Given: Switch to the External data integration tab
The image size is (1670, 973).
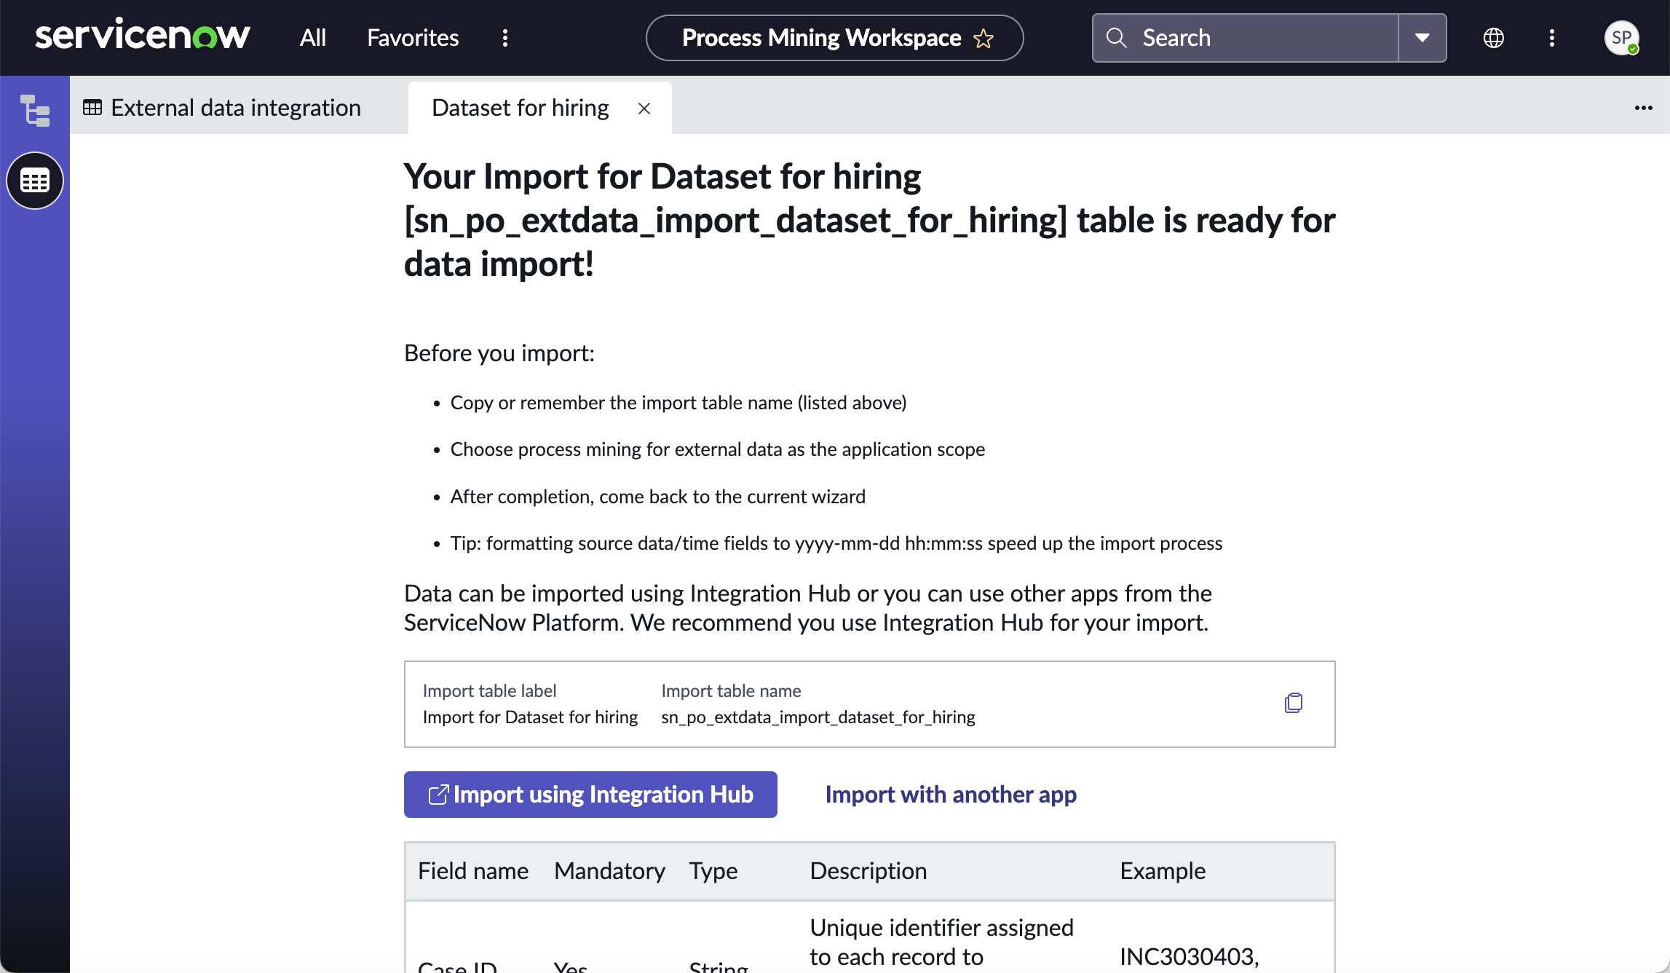Looking at the screenshot, I should (x=222, y=108).
